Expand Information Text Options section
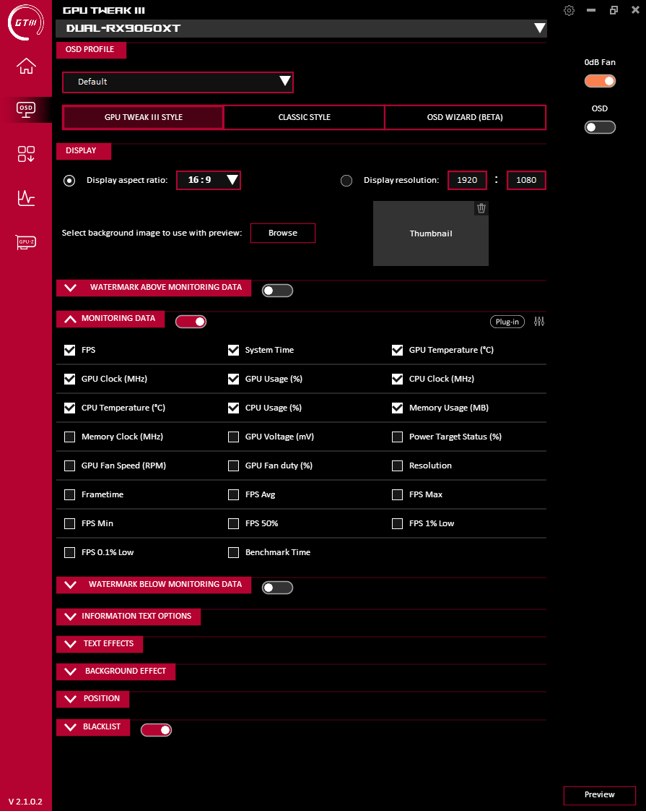646x811 pixels. (128, 617)
